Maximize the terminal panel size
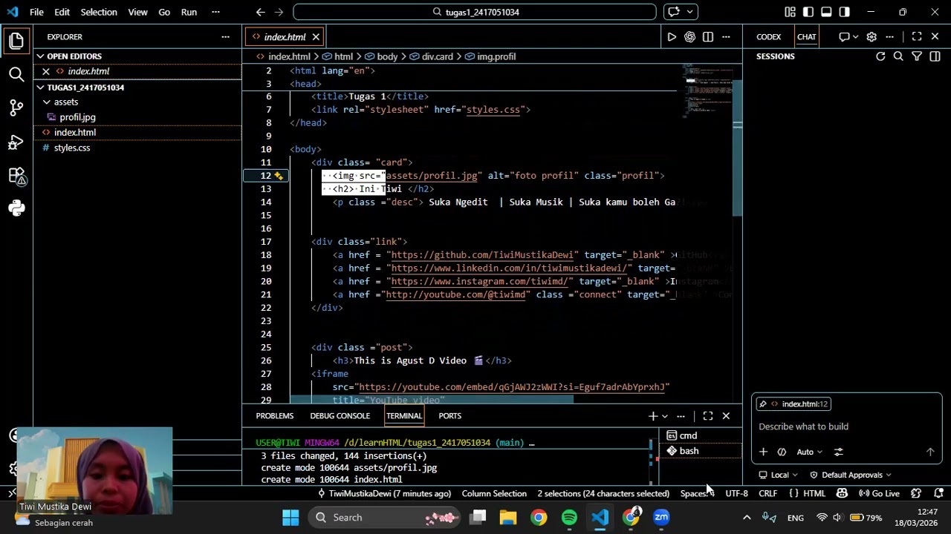Screen dimensions: 951x534 pyautogui.click(x=708, y=416)
